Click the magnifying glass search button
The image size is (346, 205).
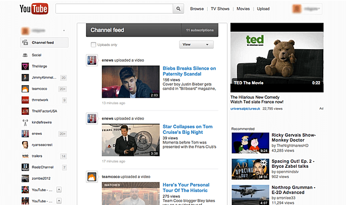[178, 9]
